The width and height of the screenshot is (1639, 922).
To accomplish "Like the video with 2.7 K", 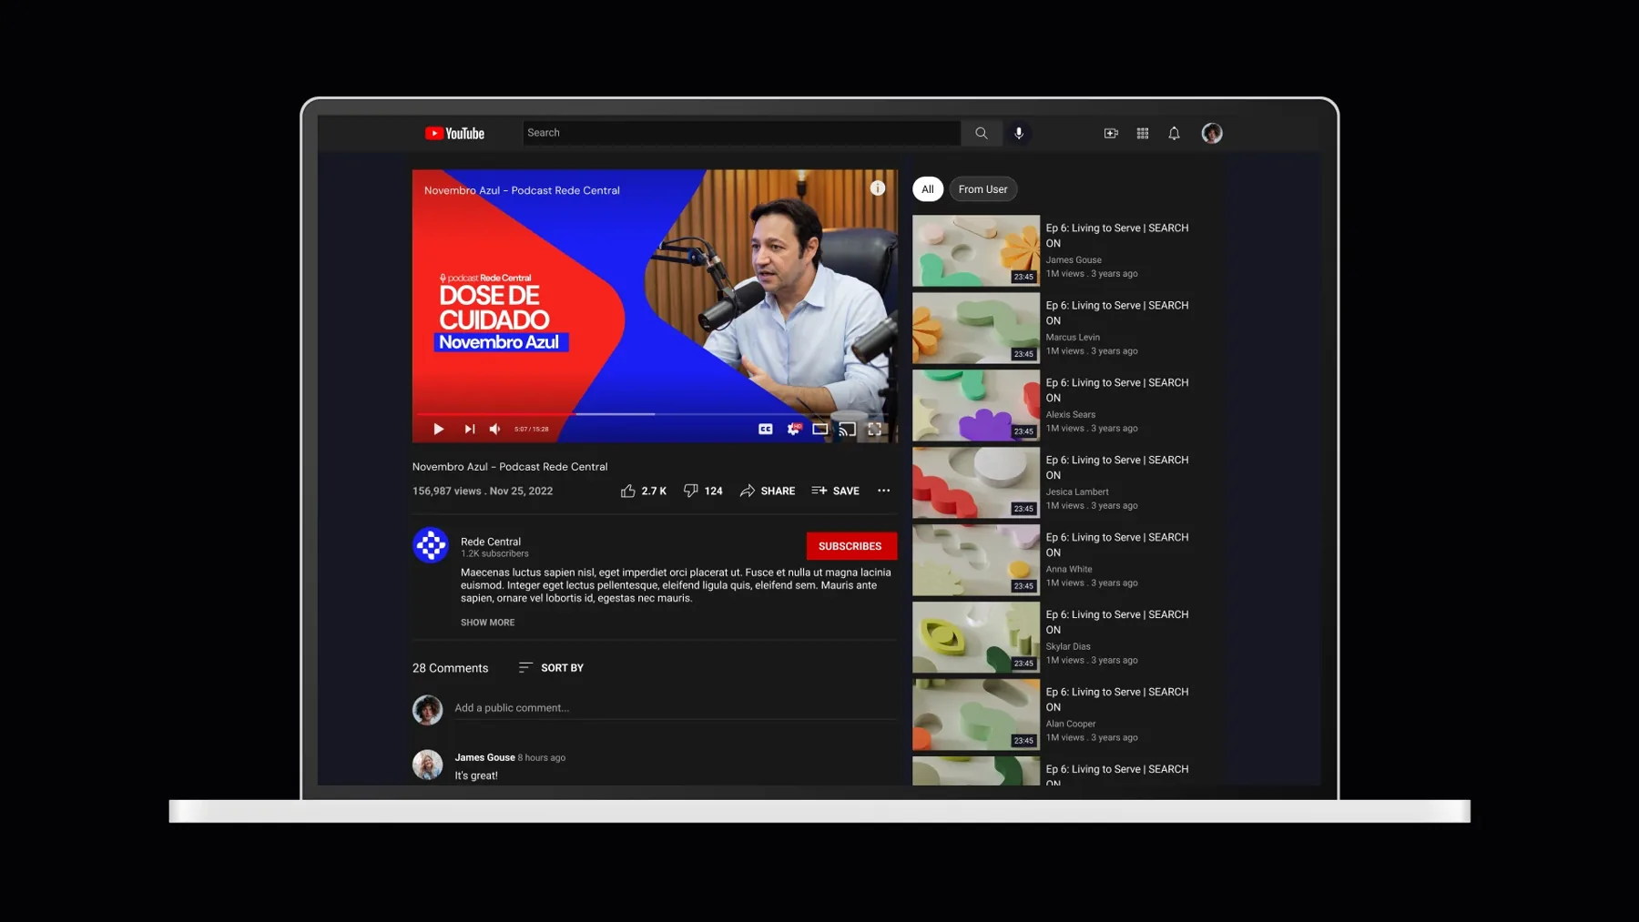I will click(x=643, y=491).
